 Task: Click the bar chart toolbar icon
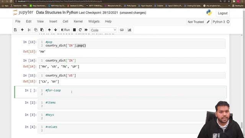tap(129, 30)
